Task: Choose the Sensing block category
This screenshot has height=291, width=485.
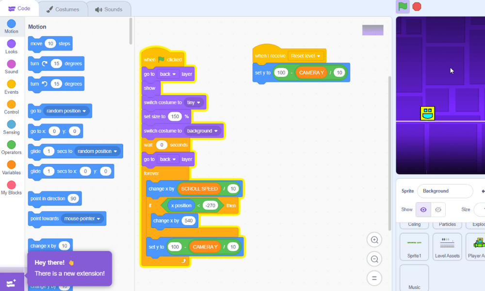Action: (11, 125)
